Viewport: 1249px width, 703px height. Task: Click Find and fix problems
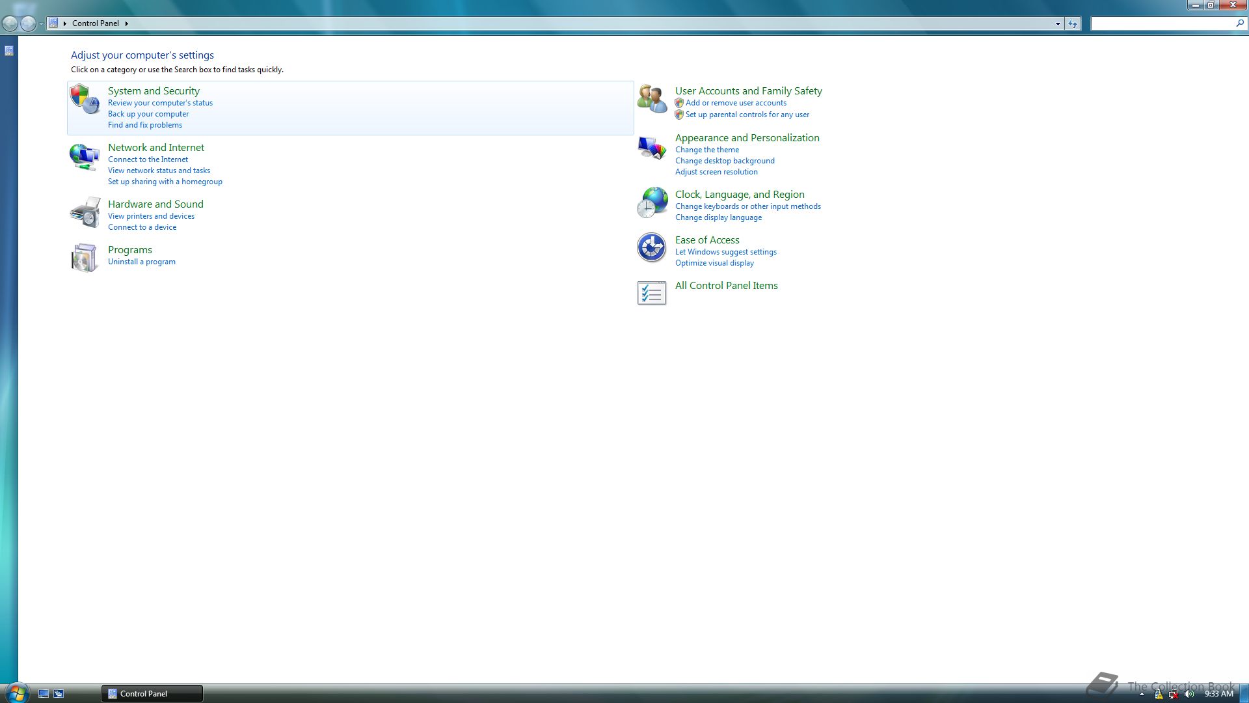[145, 125]
